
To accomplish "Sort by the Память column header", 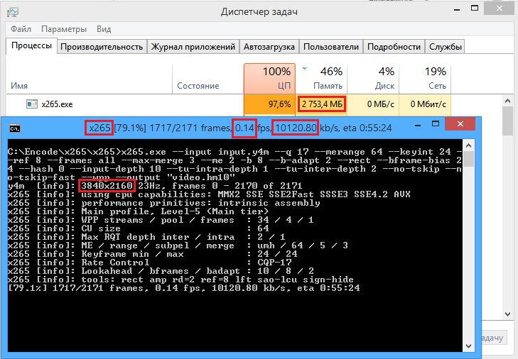I will [321, 79].
